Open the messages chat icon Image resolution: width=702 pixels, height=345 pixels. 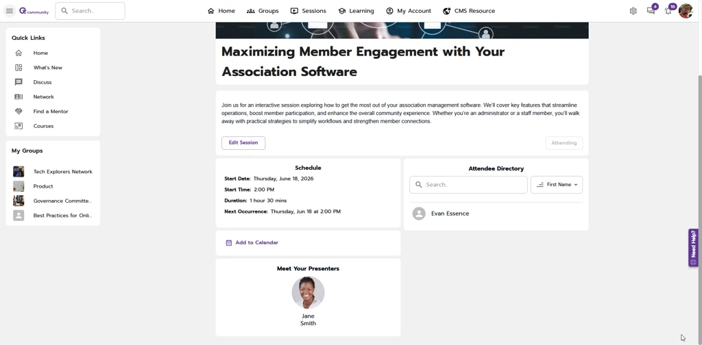pyautogui.click(x=651, y=11)
